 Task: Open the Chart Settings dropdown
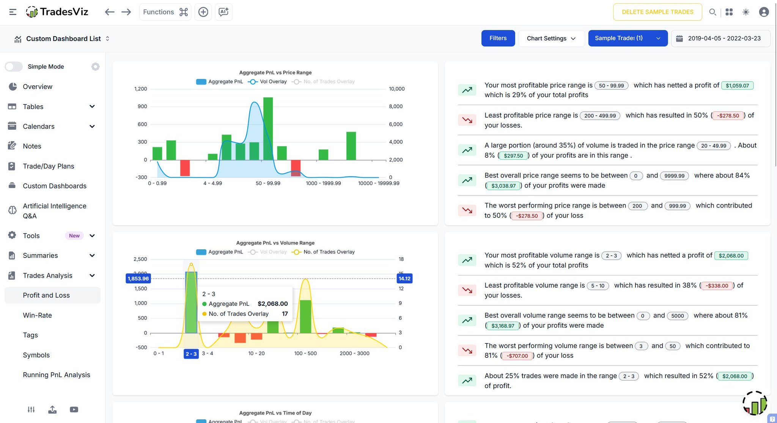(551, 38)
